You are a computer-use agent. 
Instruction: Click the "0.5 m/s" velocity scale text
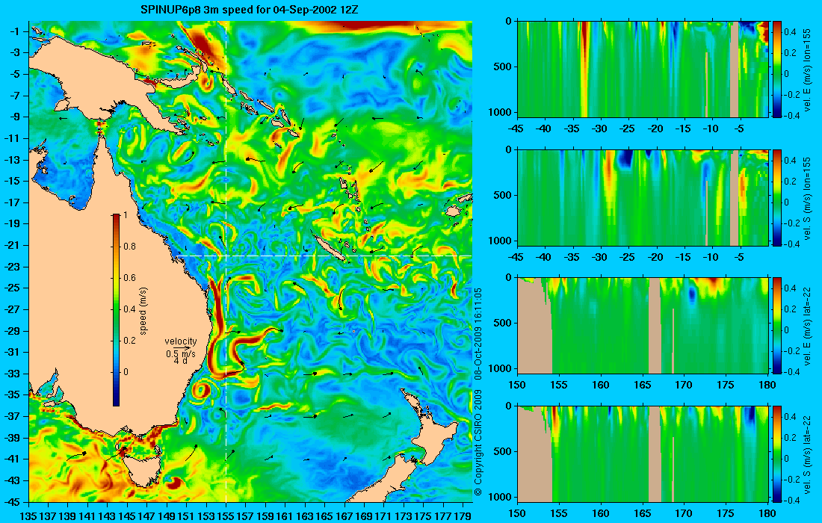click(180, 353)
